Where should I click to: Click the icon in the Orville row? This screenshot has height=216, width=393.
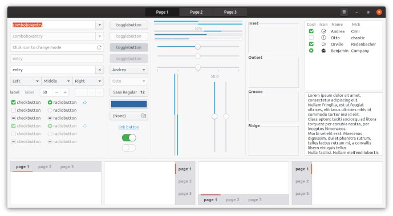[323, 44]
